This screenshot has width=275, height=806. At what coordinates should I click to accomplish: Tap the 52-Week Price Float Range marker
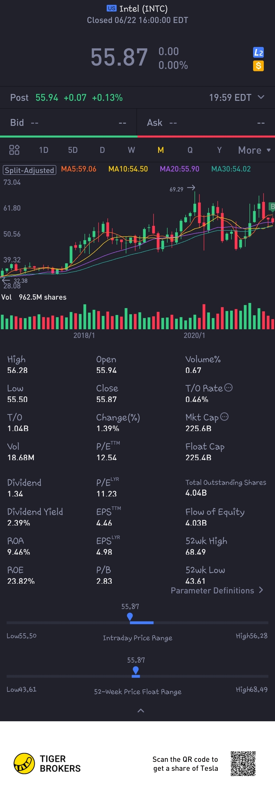tap(135, 670)
